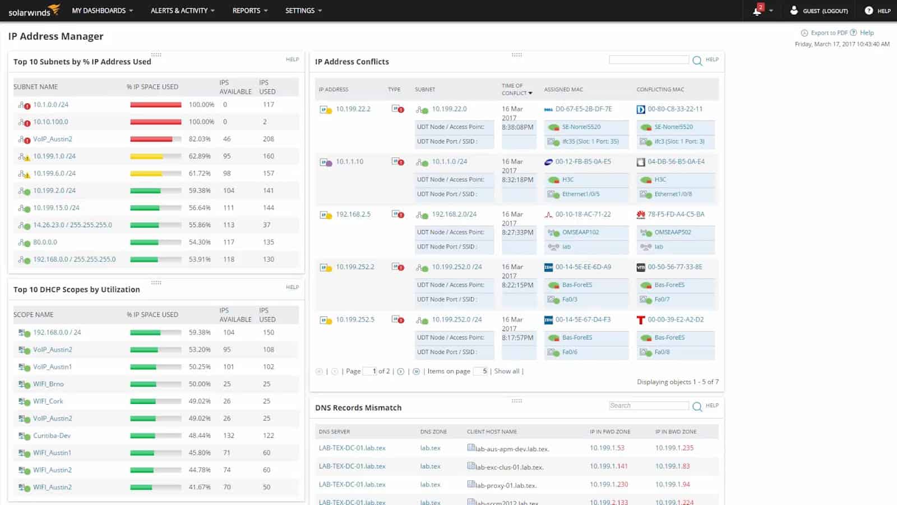Open Help link in Top 10 DHCP Scopes panel

(x=292, y=287)
